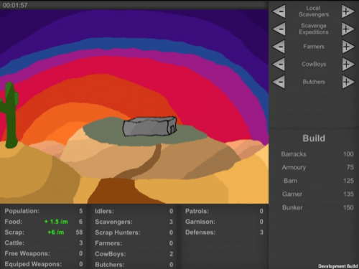
Task: Click the Scrap Hunters count row
Action: (134, 232)
